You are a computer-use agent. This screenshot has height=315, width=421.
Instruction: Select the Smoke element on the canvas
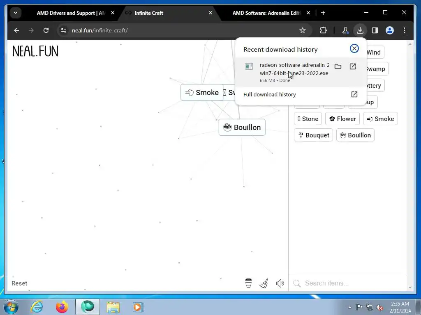pyautogui.click(x=202, y=92)
